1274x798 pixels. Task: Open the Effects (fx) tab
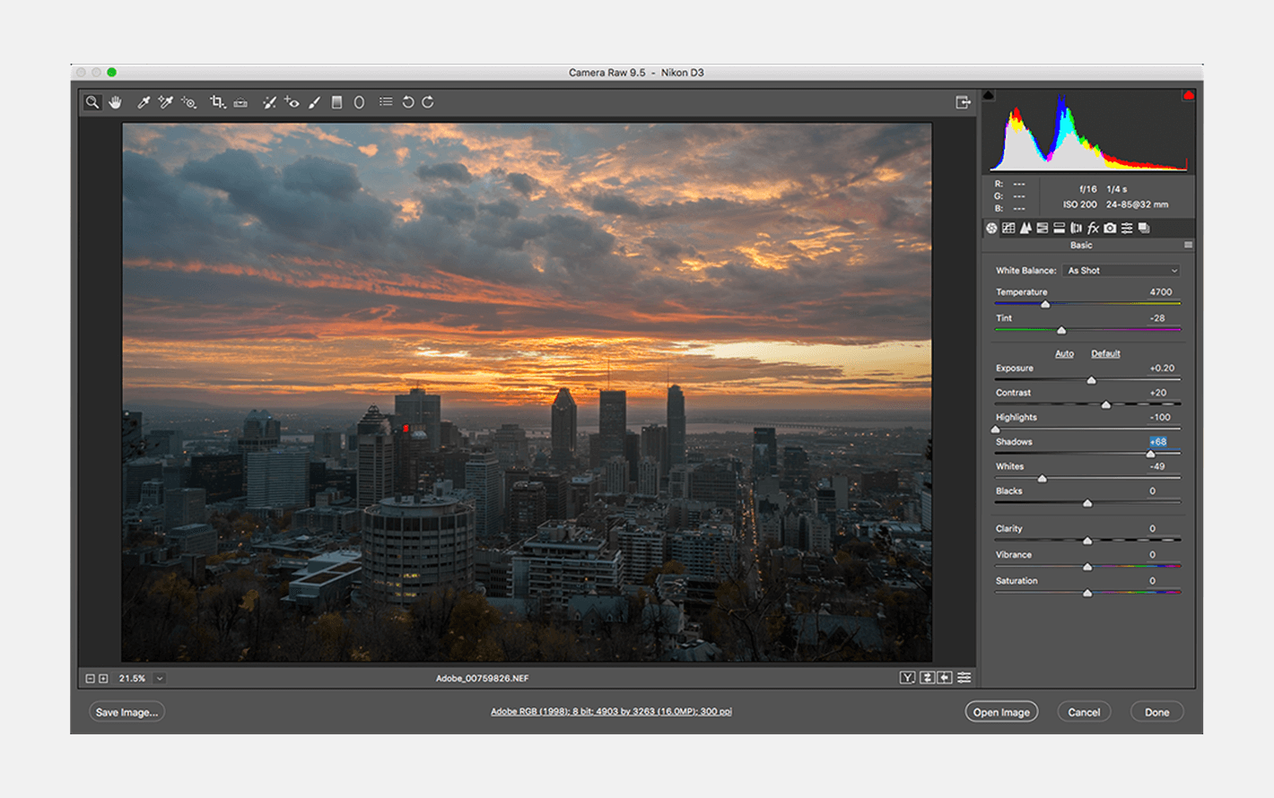[1093, 228]
